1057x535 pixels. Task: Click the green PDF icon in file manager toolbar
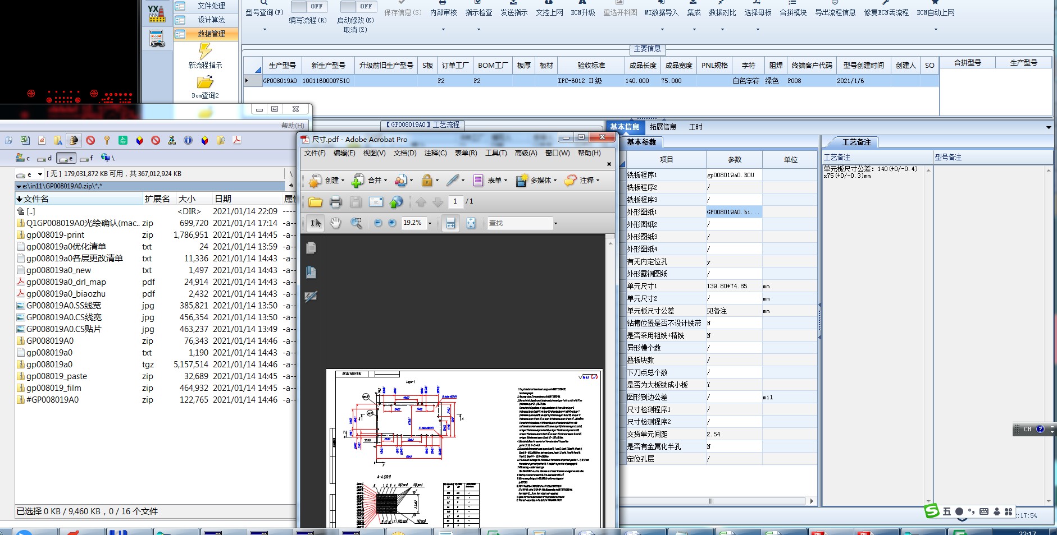pos(123,140)
